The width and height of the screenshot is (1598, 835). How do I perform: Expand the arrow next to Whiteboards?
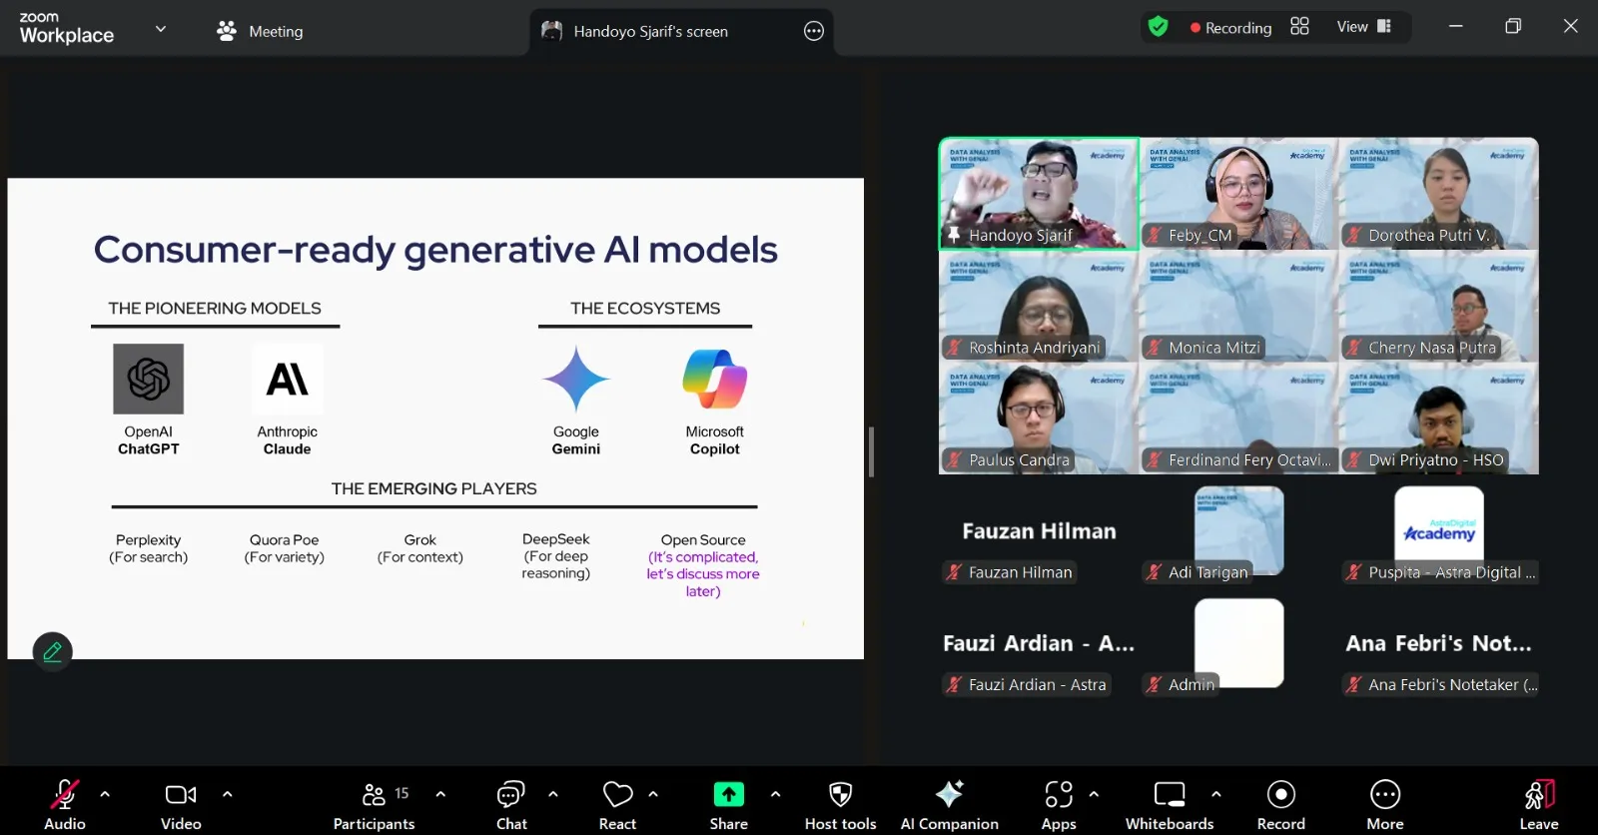(x=1215, y=794)
